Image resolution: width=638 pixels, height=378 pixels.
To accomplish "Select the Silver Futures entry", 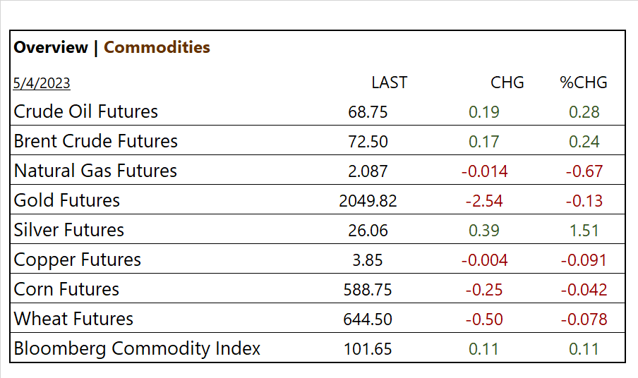I will [x=69, y=230].
